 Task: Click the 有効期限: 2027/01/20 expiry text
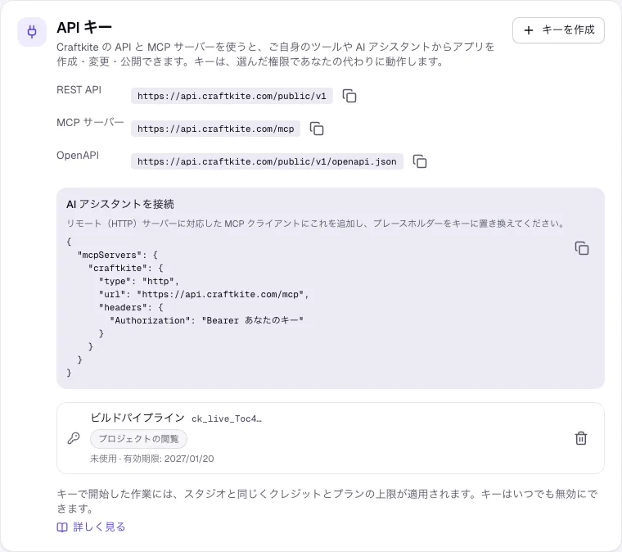tap(169, 459)
